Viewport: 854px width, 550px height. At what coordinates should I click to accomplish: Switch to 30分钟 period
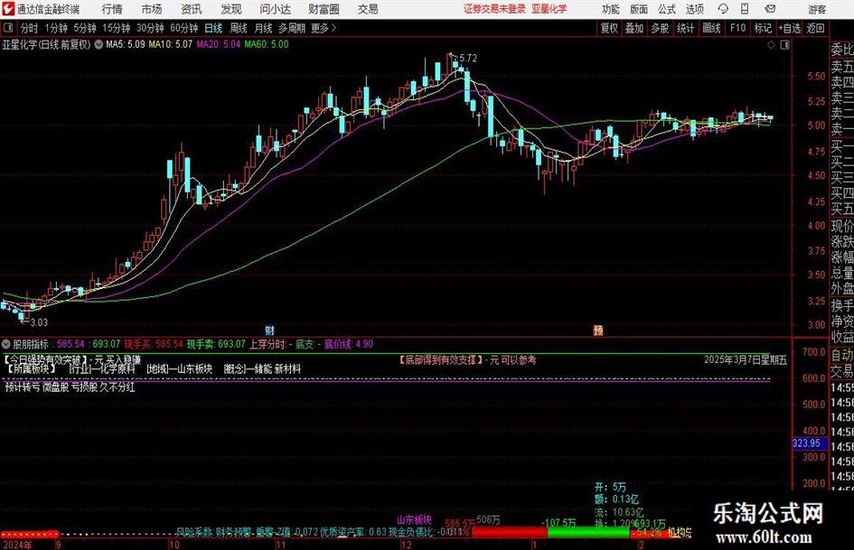pos(150,28)
